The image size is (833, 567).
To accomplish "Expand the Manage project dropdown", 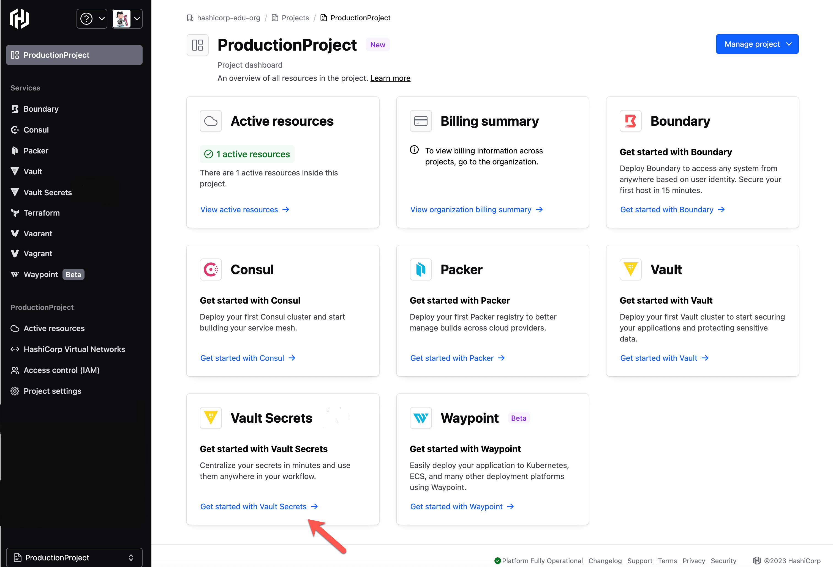I will [757, 44].
